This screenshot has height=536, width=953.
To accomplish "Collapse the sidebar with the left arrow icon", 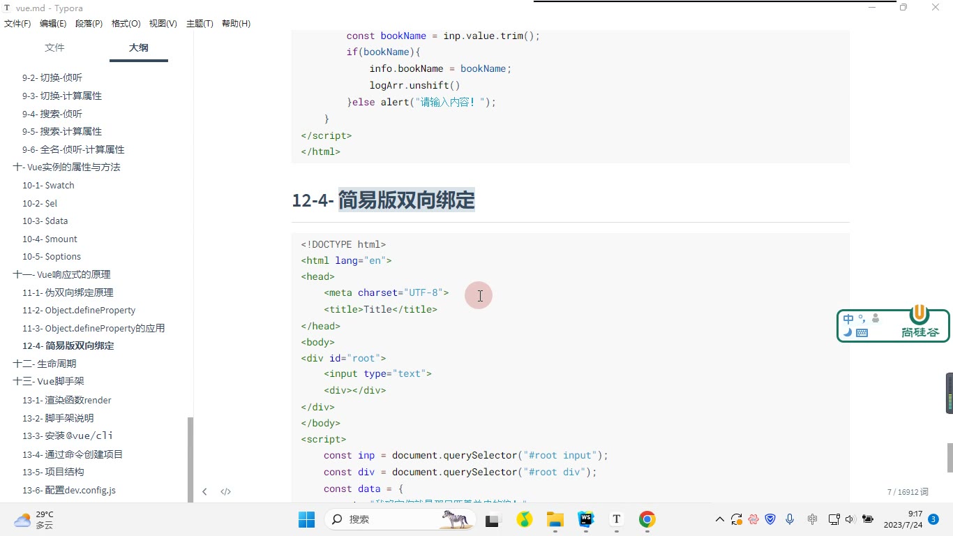I will point(204,491).
